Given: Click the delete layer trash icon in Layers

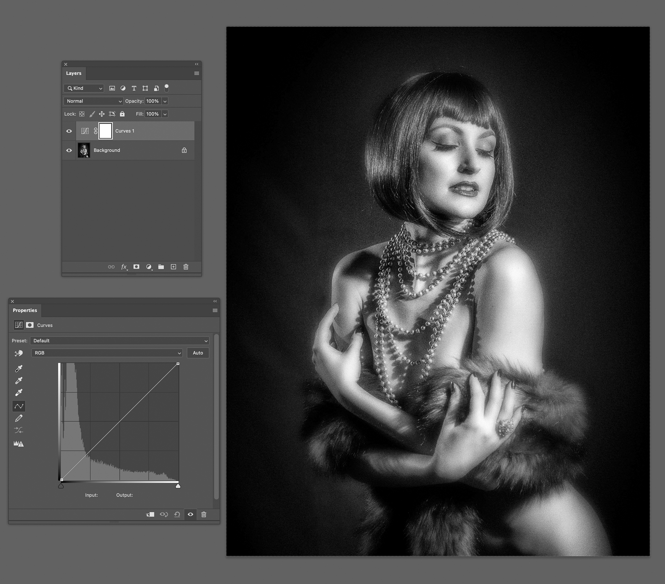Looking at the screenshot, I should pyautogui.click(x=186, y=267).
